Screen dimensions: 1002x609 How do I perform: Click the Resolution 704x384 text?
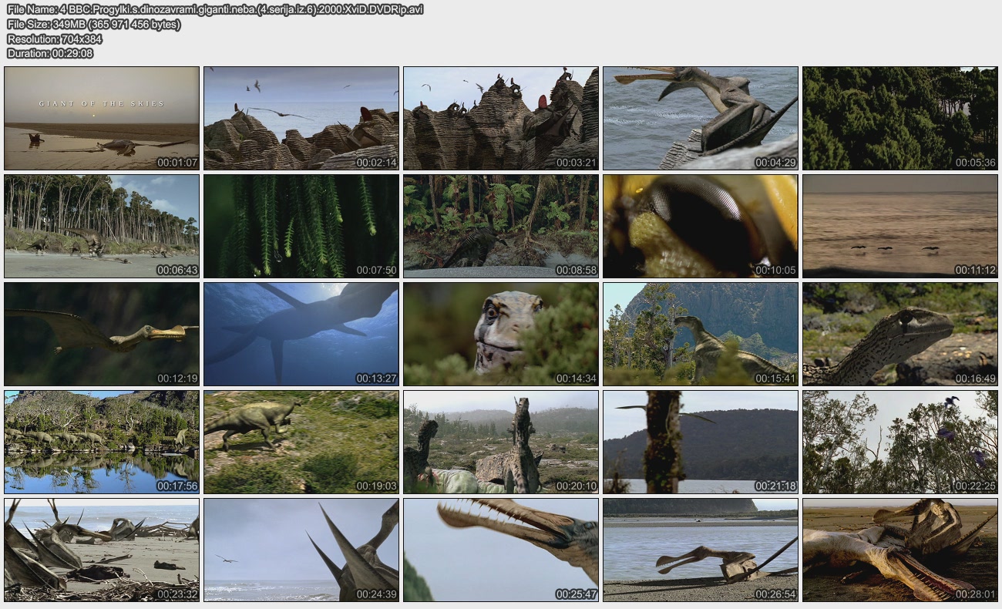[55, 39]
